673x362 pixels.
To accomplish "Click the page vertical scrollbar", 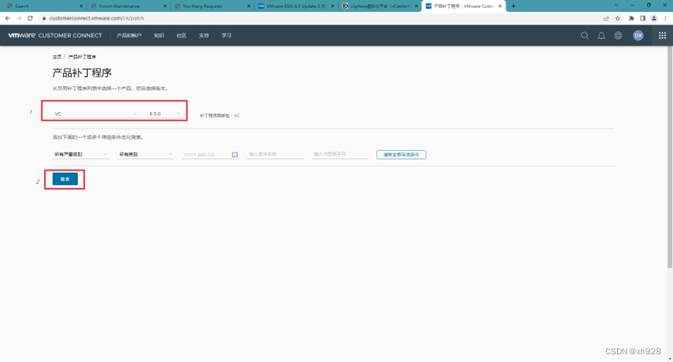I will tap(670, 159).
